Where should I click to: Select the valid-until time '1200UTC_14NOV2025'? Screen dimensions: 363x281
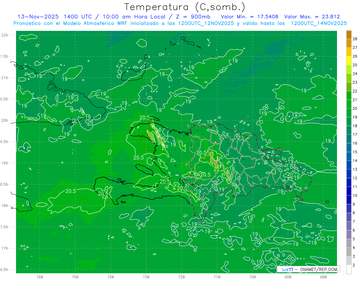319,23
